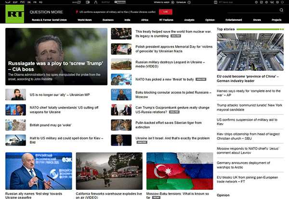Image resolution: width=289 pixels, height=199 pixels.
Task: Open the Africa section
Action: (x=144, y=20)
